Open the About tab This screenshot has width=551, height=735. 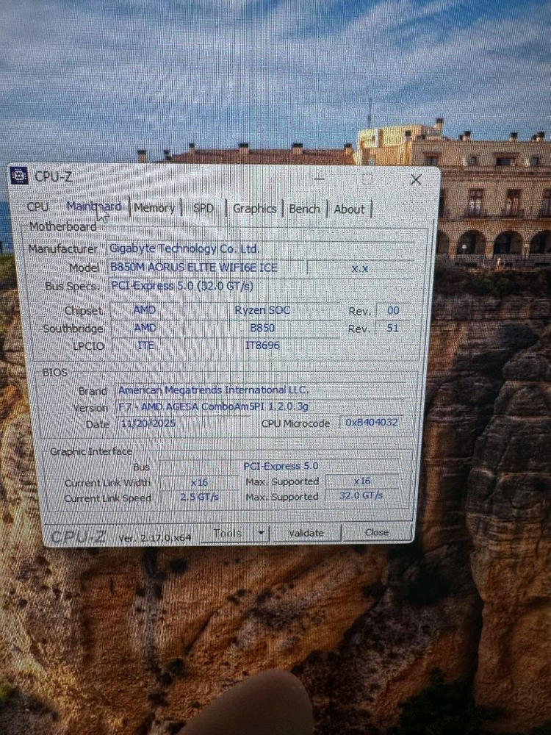[349, 209]
